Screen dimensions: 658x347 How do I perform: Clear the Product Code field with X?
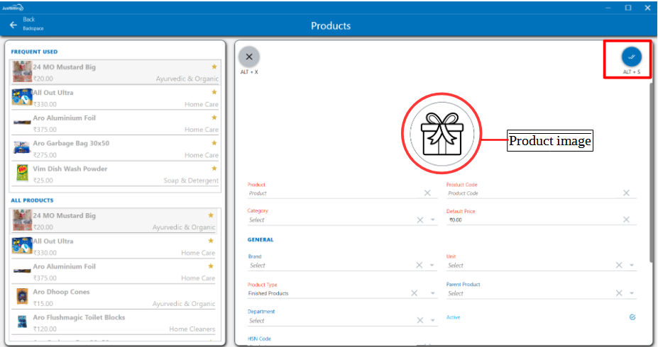(x=626, y=193)
